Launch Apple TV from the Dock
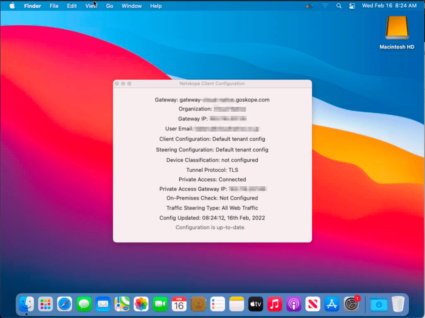The image size is (425, 318). [x=256, y=304]
